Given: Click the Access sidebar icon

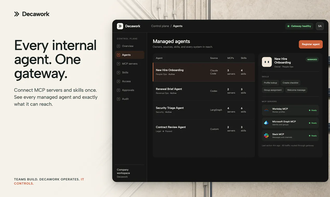Looking at the screenshot, I should (x=118, y=81).
